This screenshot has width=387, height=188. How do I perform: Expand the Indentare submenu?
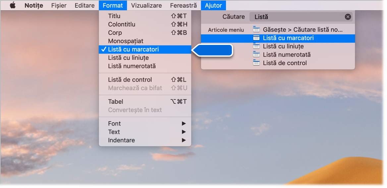[145, 140]
